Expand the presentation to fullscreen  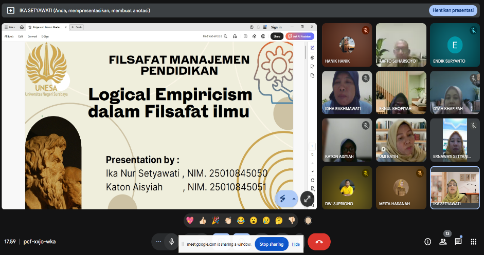tap(307, 199)
